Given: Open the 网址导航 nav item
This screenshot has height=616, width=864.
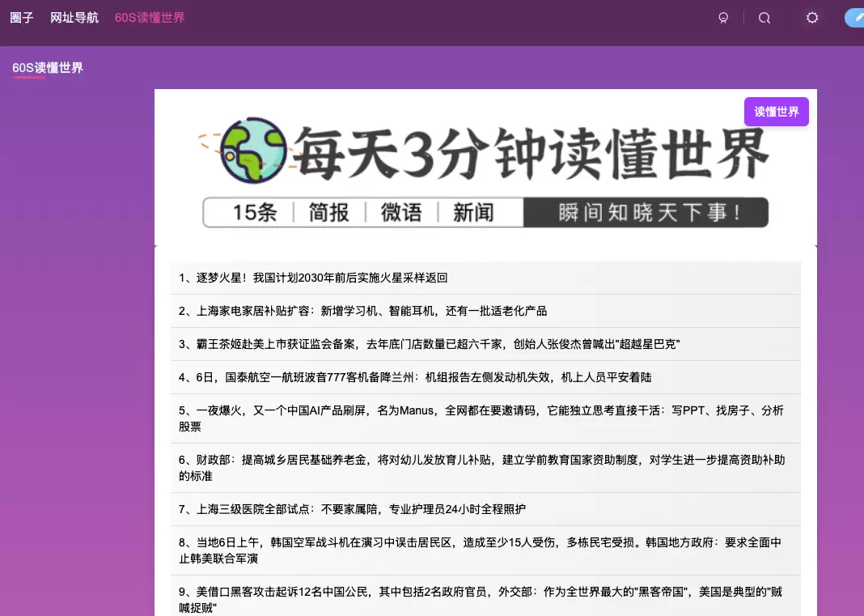Looking at the screenshot, I should [74, 18].
